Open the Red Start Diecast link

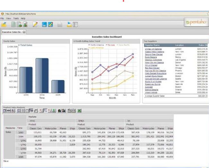[x=152, y=68]
